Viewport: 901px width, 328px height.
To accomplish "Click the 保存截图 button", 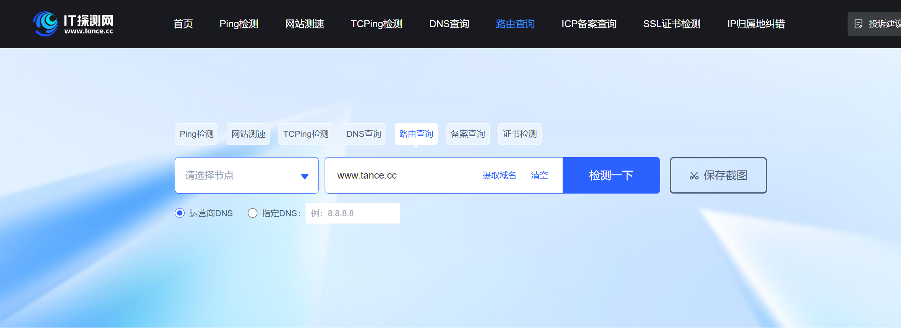I will click(x=718, y=175).
